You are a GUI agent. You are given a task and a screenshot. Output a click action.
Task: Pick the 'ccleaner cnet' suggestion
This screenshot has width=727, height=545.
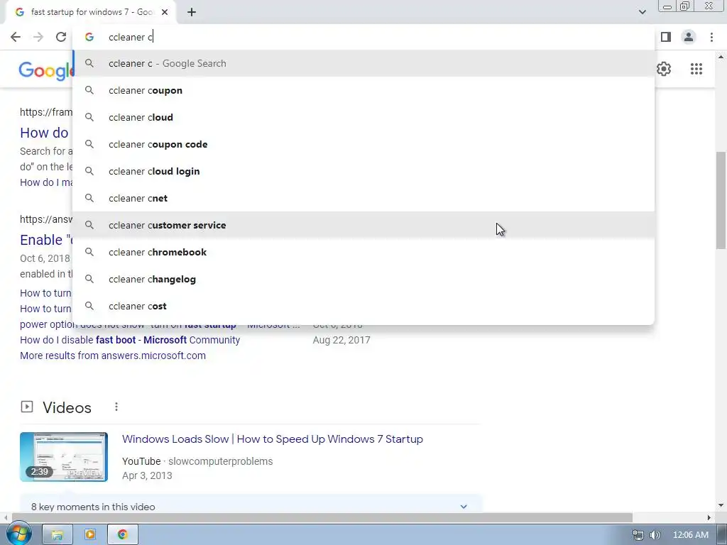pos(363,199)
